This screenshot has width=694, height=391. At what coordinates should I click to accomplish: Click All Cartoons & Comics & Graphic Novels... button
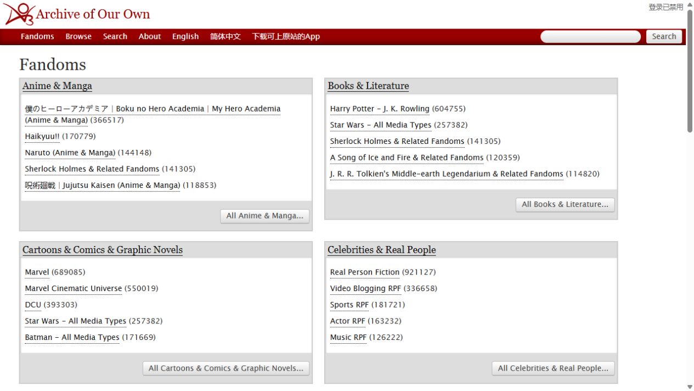click(x=226, y=368)
